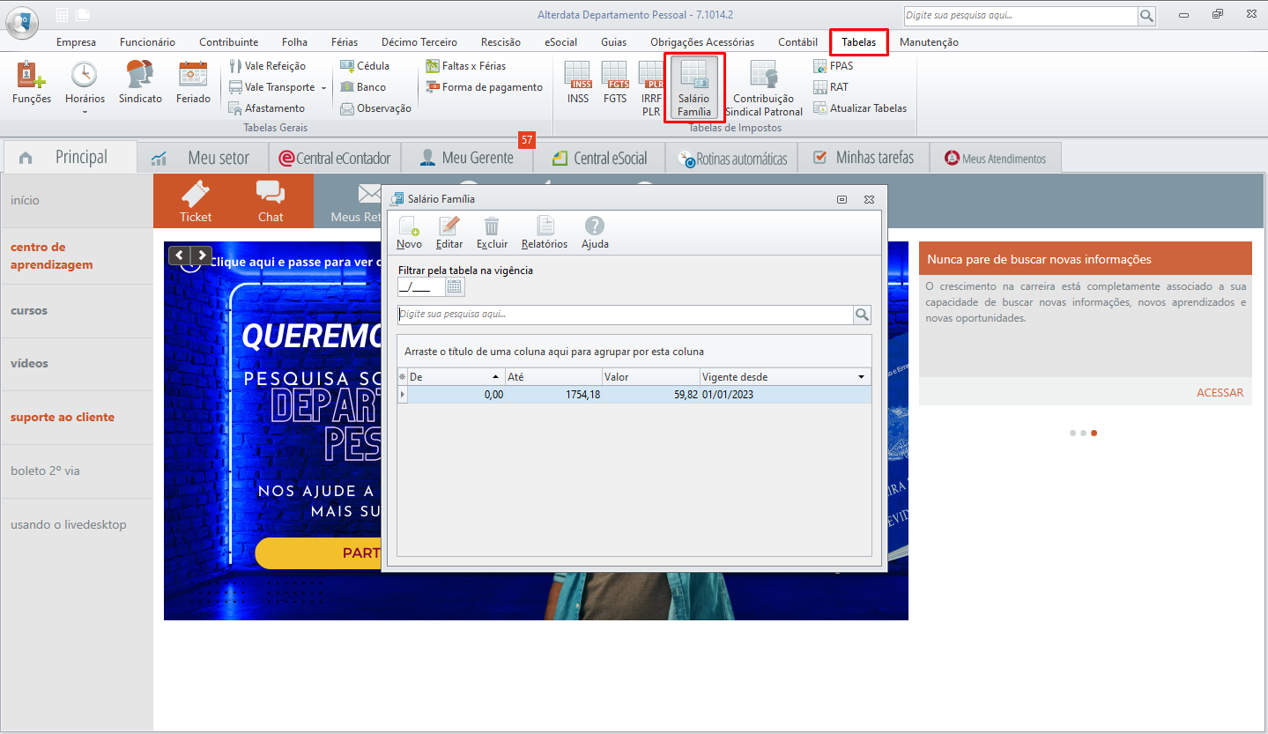Open Faltas x Férias table

click(x=466, y=66)
